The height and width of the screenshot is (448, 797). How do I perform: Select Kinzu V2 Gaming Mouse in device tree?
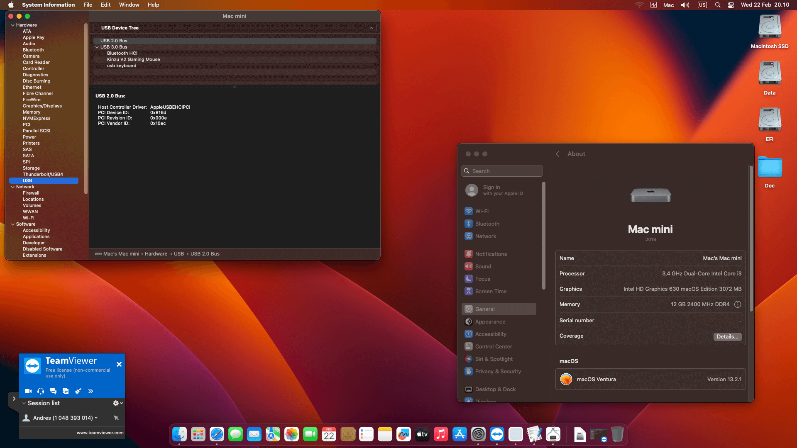(133, 60)
